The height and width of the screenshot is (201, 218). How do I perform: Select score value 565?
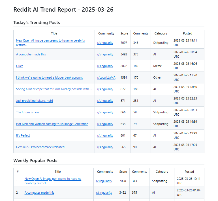click(123, 147)
